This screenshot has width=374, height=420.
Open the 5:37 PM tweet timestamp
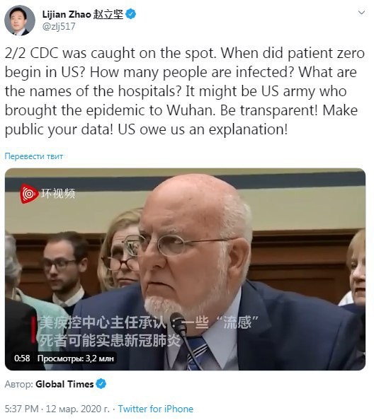point(22,409)
